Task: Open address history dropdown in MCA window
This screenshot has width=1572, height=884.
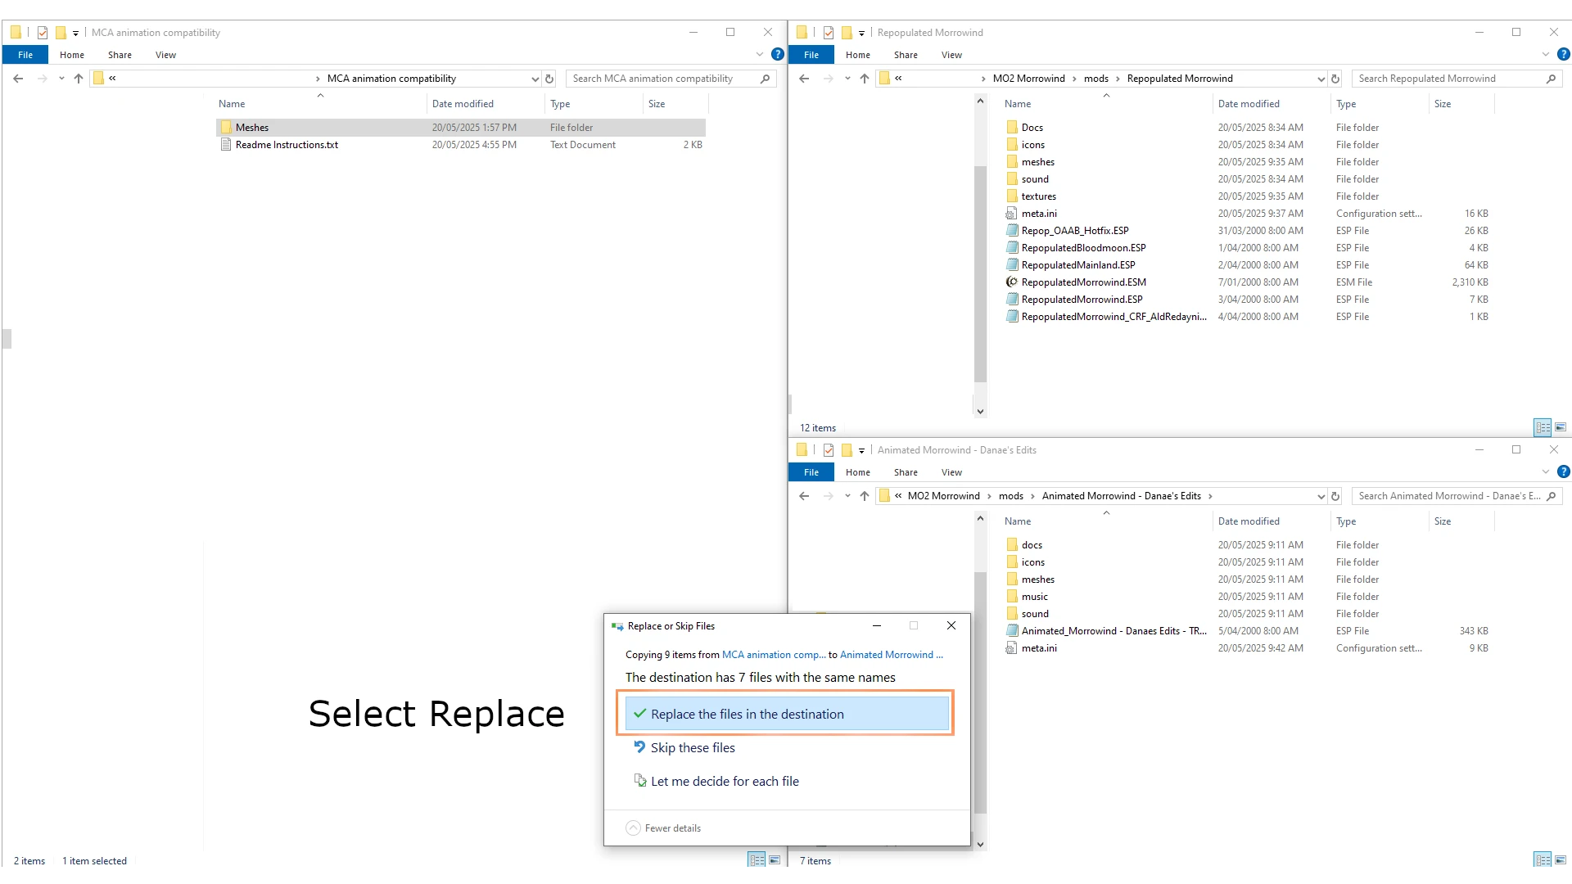Action: coord(535,79)
